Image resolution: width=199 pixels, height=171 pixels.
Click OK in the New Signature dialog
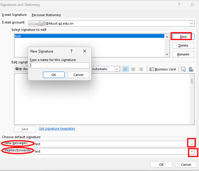[54, 75]
